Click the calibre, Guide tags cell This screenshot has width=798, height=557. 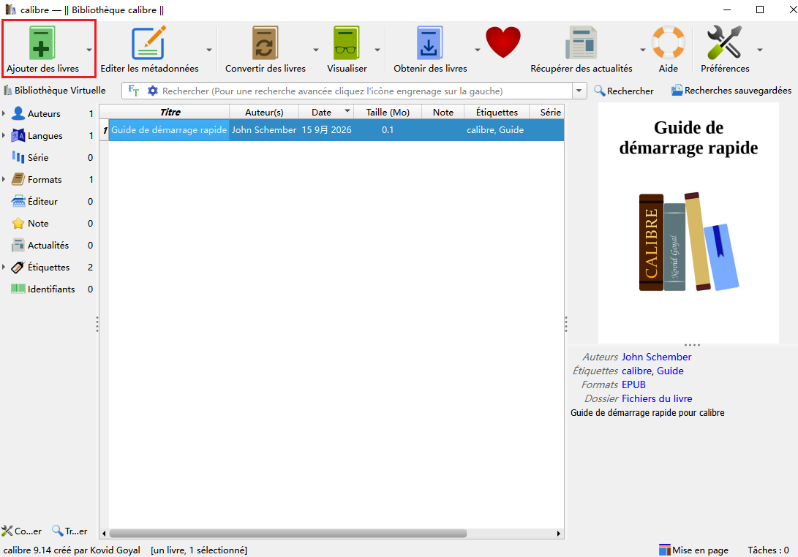point(495,129)
